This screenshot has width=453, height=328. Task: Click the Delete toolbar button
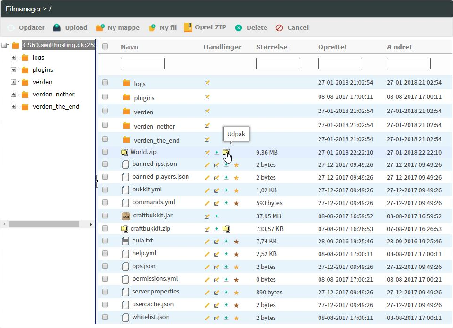[251, 28]
